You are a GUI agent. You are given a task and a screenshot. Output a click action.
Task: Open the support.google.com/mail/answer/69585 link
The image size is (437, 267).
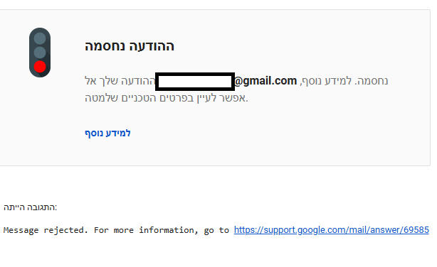point(332,230)
